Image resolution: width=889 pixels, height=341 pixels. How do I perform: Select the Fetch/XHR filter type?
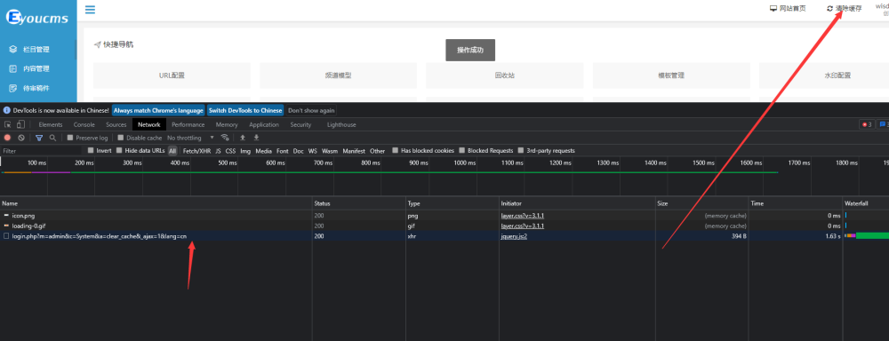[196, 151]
